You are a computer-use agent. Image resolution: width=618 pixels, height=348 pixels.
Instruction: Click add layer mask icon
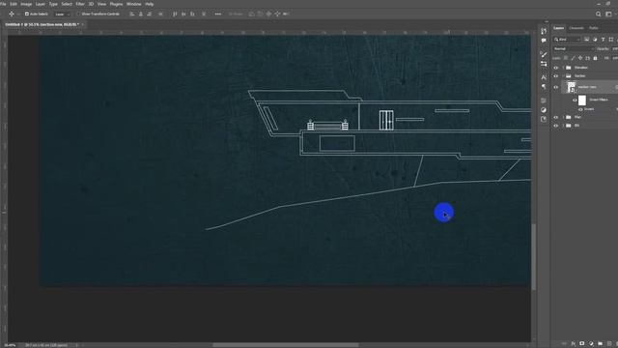(581, 344)
